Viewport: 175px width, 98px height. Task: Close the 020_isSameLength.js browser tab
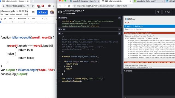(130, 1)
